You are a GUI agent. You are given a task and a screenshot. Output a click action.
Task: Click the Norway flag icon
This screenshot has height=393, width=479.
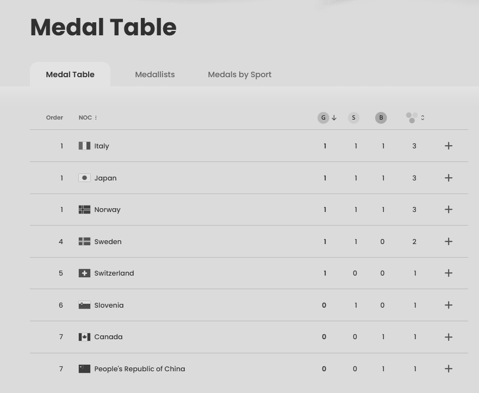(x=84, y=210)
